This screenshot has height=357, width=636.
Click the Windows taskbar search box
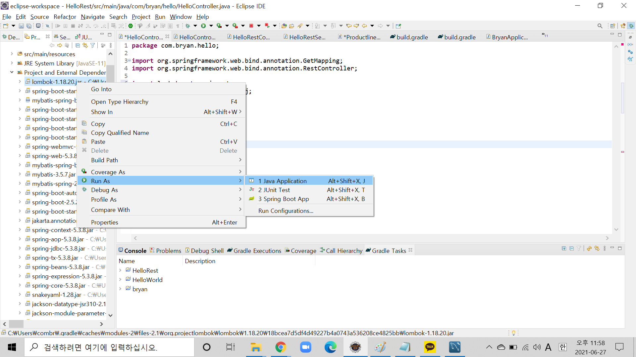pos(109,347)
